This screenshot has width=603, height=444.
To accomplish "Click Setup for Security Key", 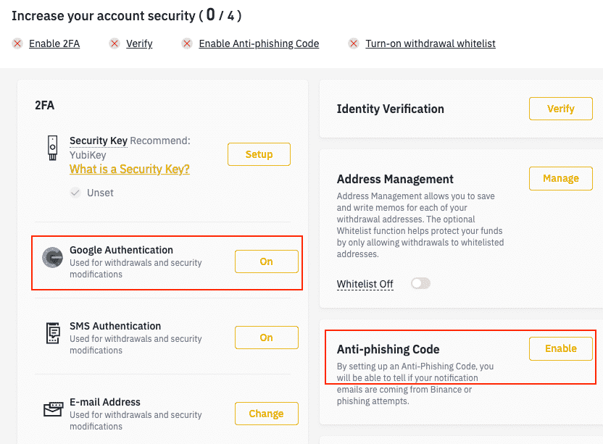I will pyautogui.click(x=259, y=154).
